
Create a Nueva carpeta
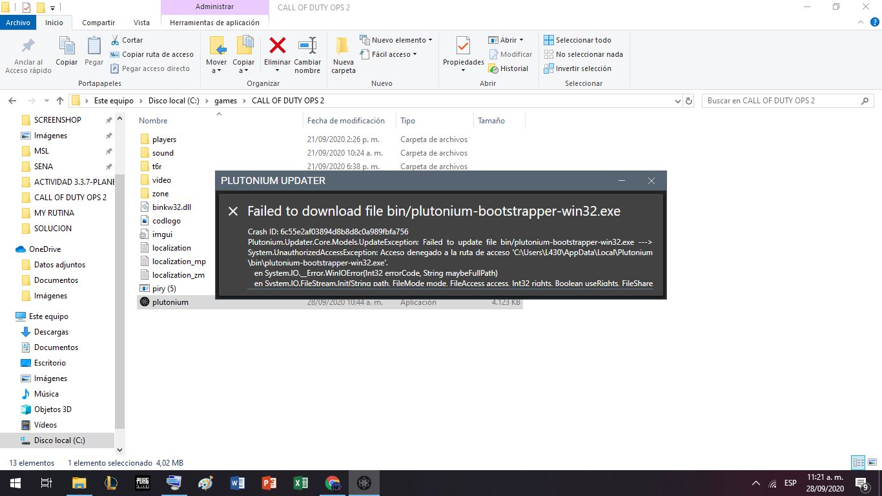point(344,56)
